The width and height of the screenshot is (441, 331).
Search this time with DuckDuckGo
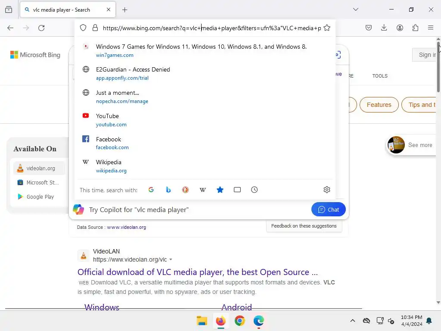pos(185,190)
